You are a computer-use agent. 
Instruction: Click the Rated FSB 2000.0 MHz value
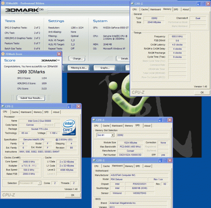29,174
